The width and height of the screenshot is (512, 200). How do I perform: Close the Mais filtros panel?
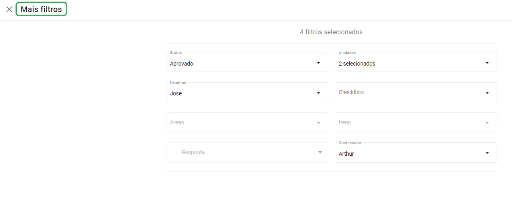pyautogui.click(x=9, y=9)
